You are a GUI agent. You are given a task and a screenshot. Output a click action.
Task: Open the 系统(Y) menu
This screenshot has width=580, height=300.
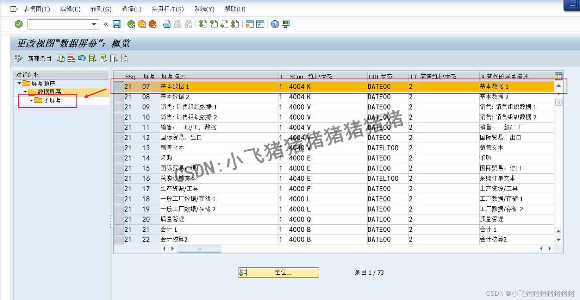(x=204, y=9)
